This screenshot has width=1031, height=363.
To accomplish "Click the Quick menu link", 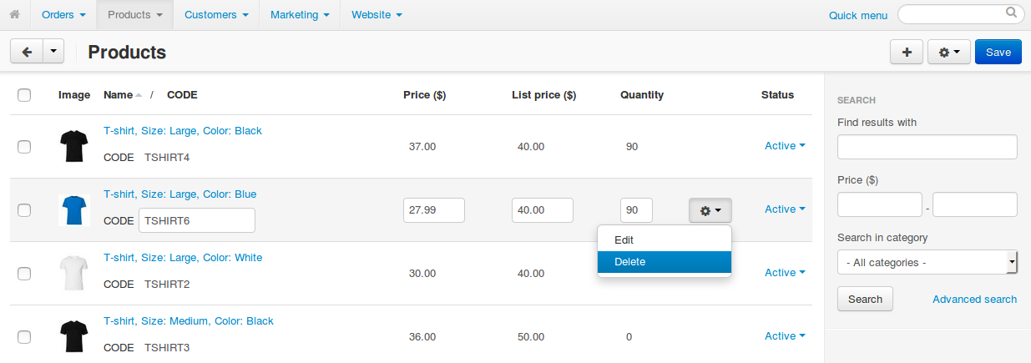I will 858,15.
